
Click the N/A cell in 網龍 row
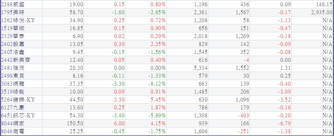pyautogui.click(x=327, y=84)
